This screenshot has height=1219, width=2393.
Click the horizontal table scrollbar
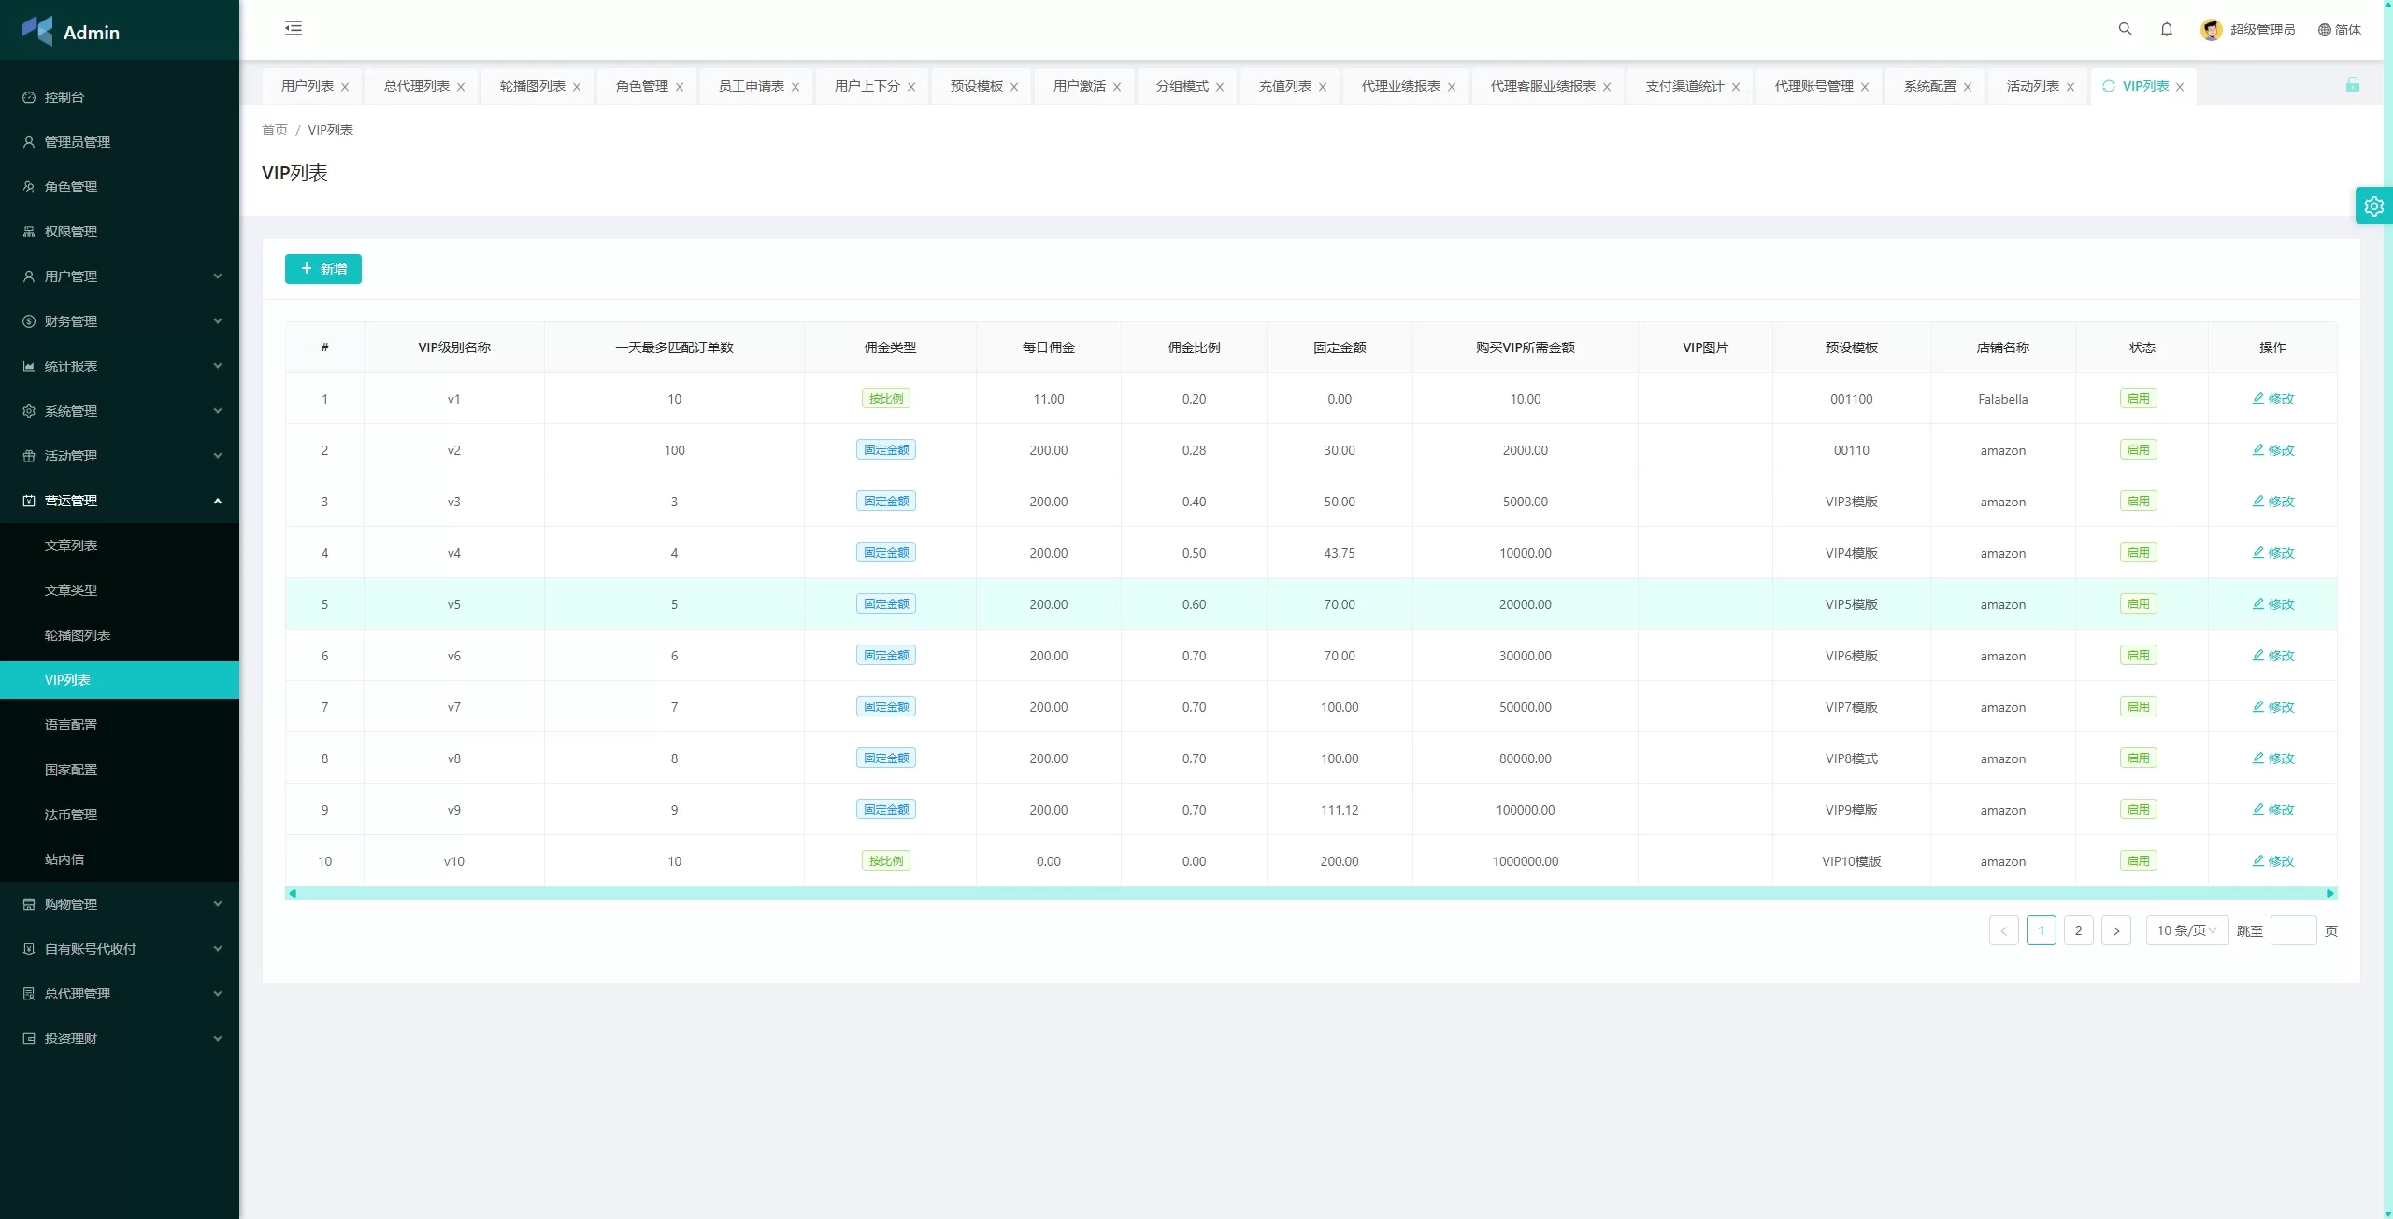point(1309,894)
